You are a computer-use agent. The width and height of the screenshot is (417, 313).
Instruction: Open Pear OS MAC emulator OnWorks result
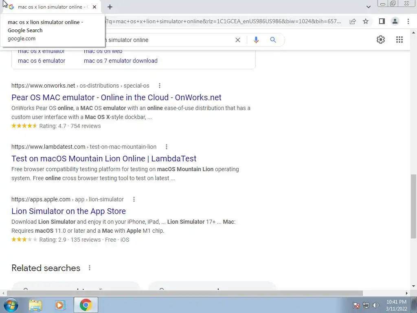pyautogui.click(x=116, y=97)
